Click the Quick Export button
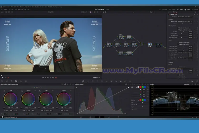Screen dimensions: 199x133 click(x=163, y=9)
